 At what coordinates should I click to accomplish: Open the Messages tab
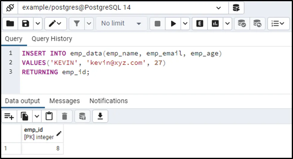point(65,101)
